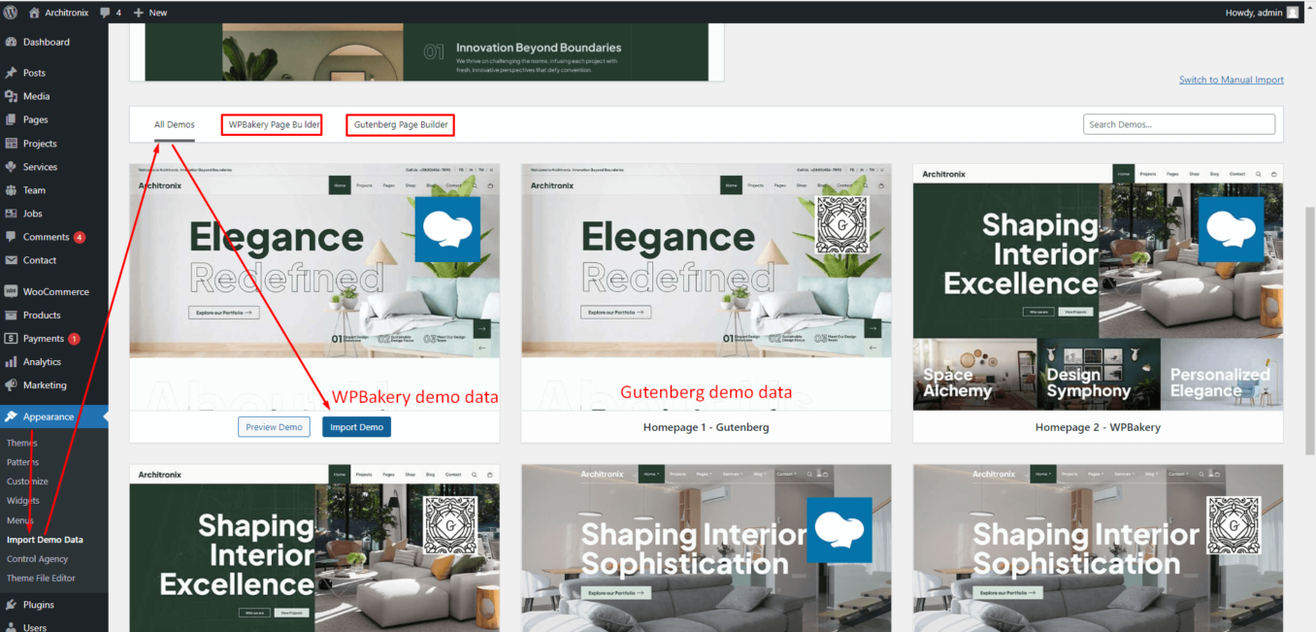1316x632 pixels.
Task: Click the Services icon in sidebar
Action: click(11, 167)
